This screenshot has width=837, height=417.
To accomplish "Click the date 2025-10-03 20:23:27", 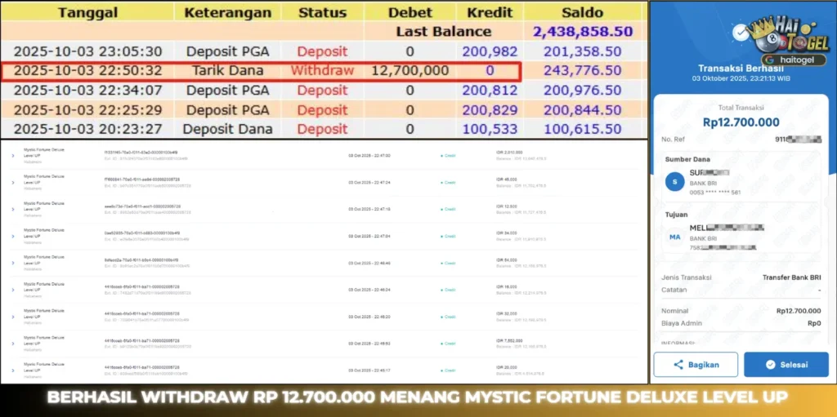I will (x=88, y=129).
